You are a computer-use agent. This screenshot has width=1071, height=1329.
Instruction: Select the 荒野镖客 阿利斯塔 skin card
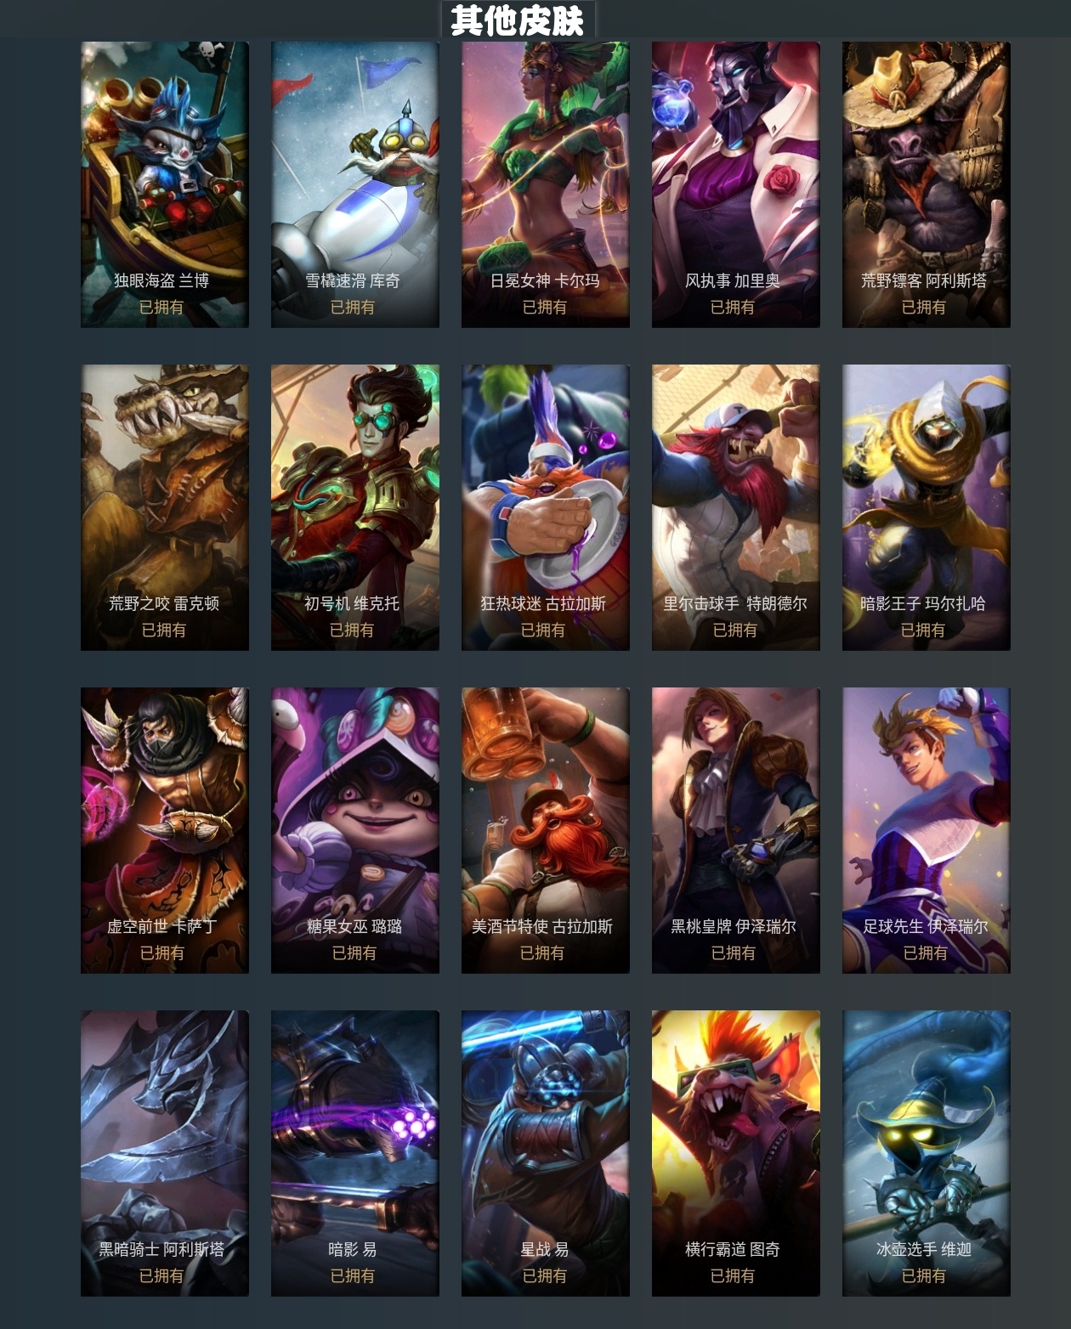[x=926, y=184]
